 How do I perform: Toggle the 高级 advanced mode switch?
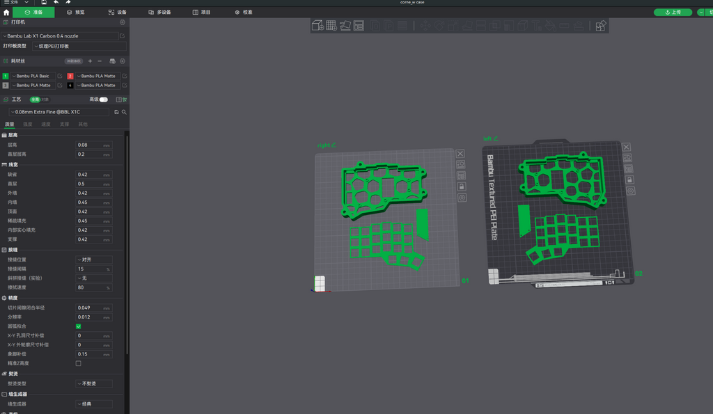tap(104, 99)
